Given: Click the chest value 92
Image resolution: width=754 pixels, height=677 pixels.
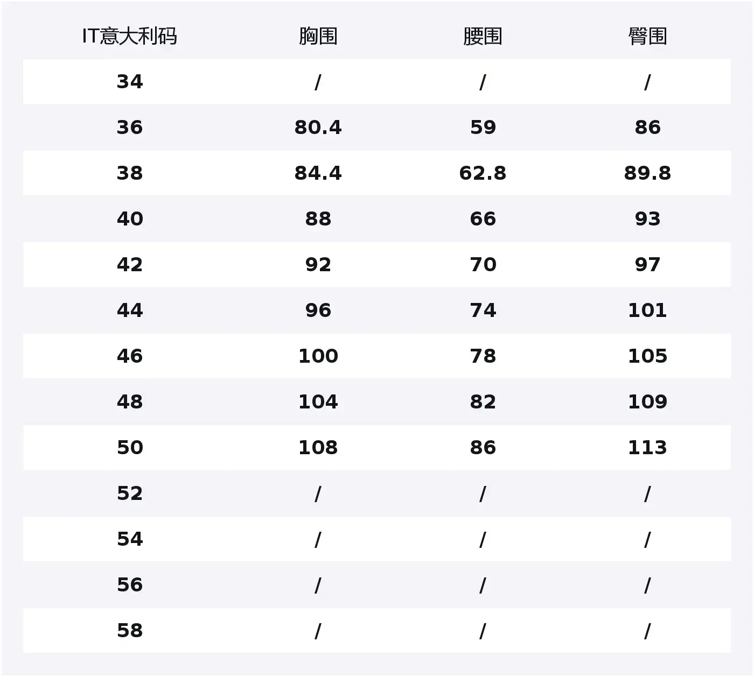Looking at the screenshot, I should click(318, 265).
